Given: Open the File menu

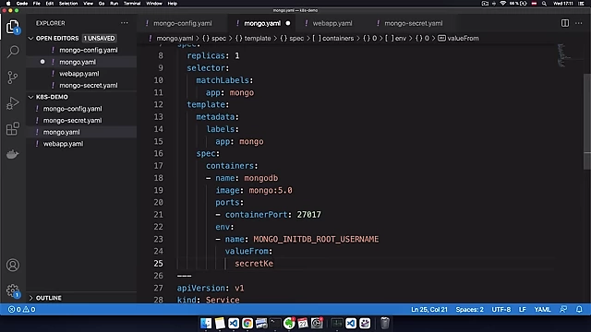Looking at the screenshot, I should click(x=37, y=4).
